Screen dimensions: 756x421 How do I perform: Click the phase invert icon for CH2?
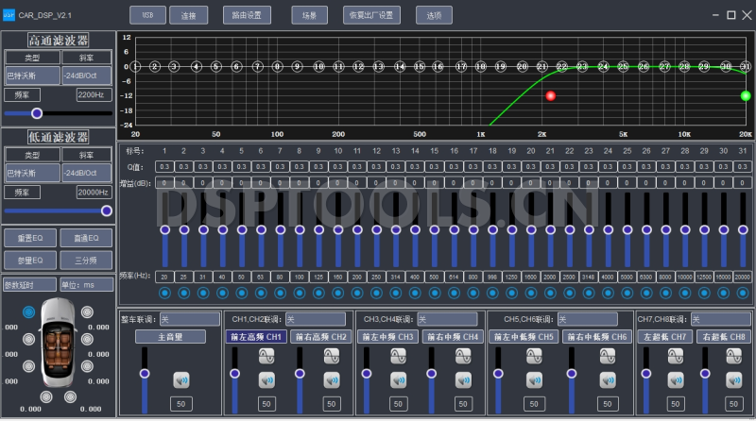click(x=331, y=355)
